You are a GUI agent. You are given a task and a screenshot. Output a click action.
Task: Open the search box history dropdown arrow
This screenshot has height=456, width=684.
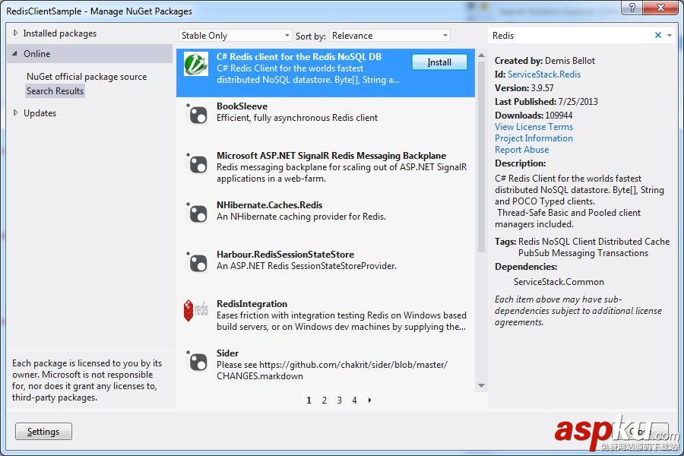click(670, 36)
